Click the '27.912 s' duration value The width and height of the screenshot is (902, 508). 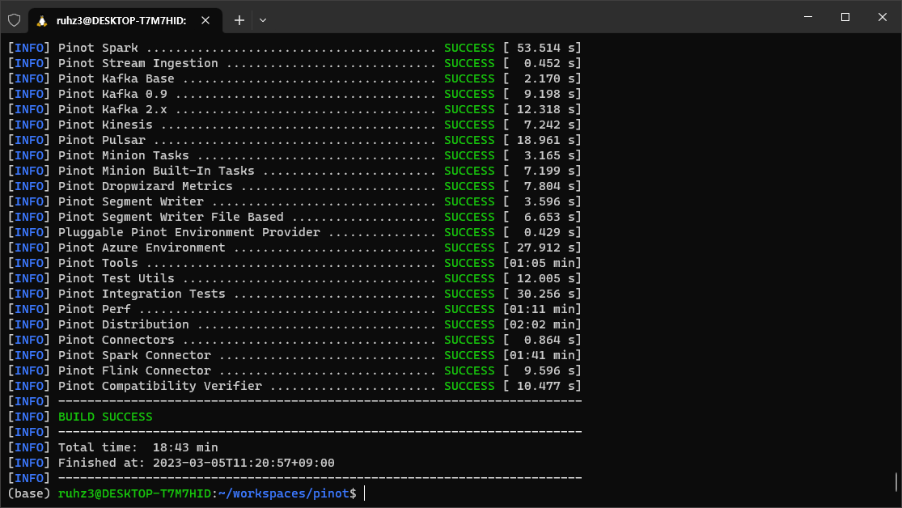click(545, 248)
